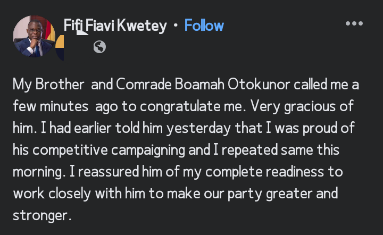
Task: Click the phrase "Very gracious of" in the post
Action: coord(310,107)
